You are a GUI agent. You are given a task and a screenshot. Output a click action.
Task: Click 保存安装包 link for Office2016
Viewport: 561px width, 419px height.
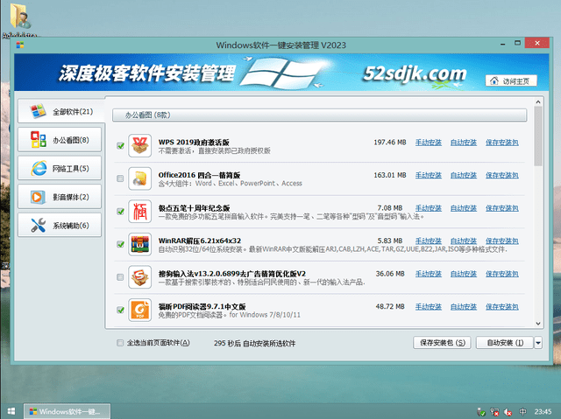tap(502, 175)
